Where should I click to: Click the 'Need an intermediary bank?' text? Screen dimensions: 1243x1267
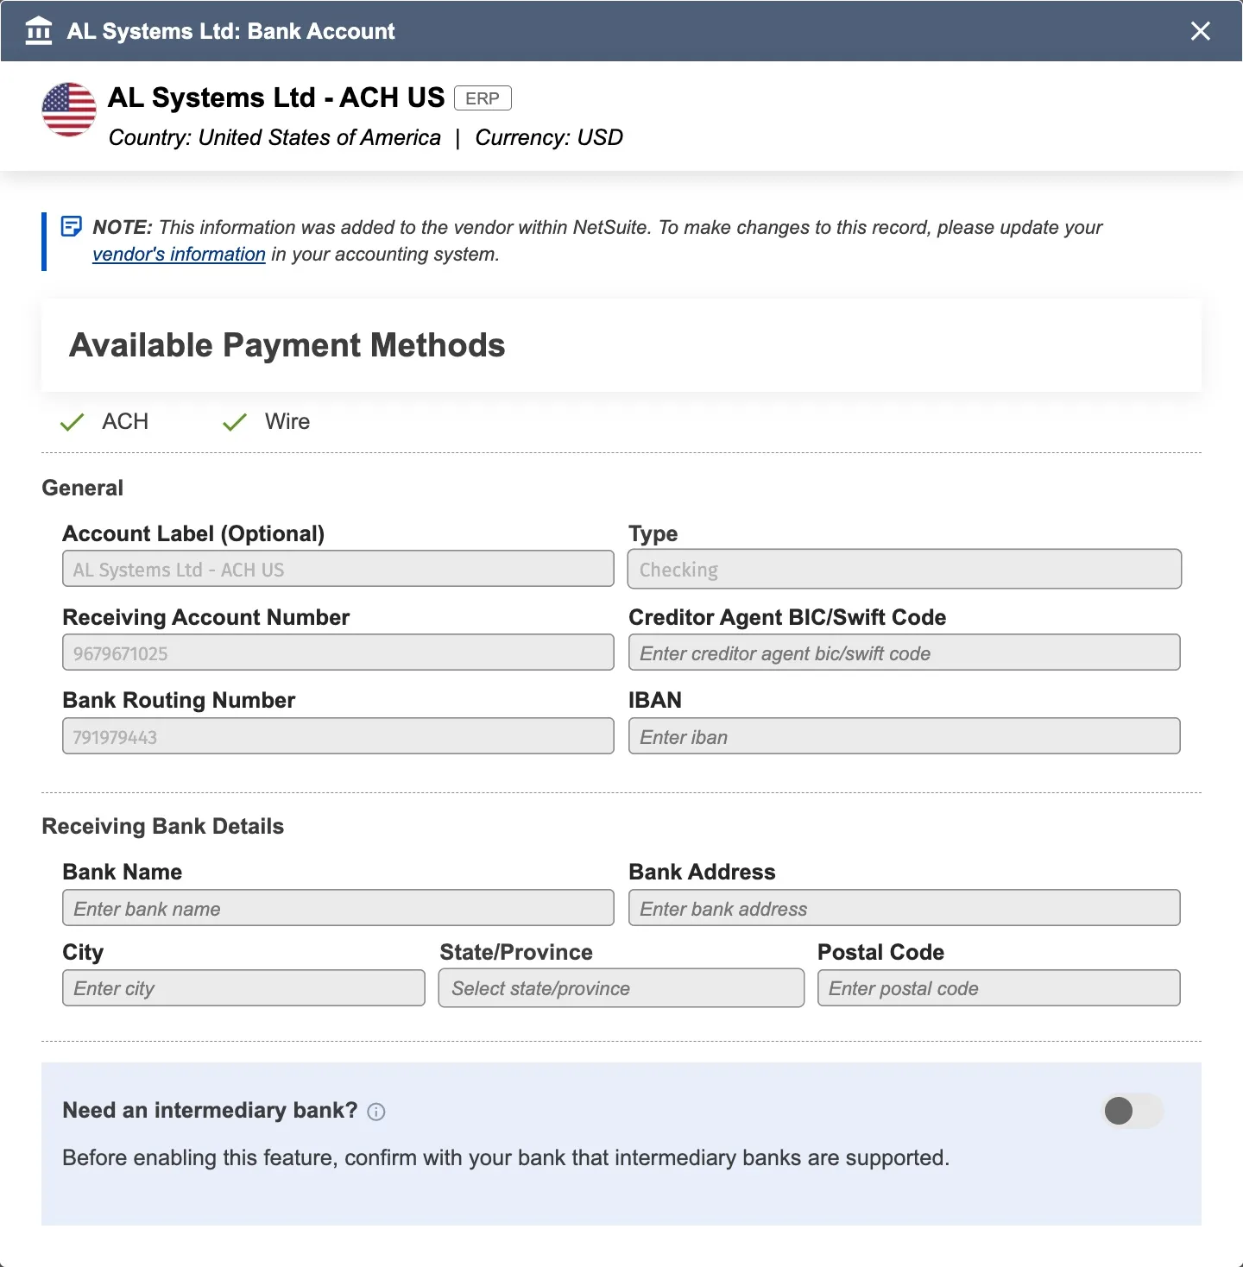(210, 1110)
